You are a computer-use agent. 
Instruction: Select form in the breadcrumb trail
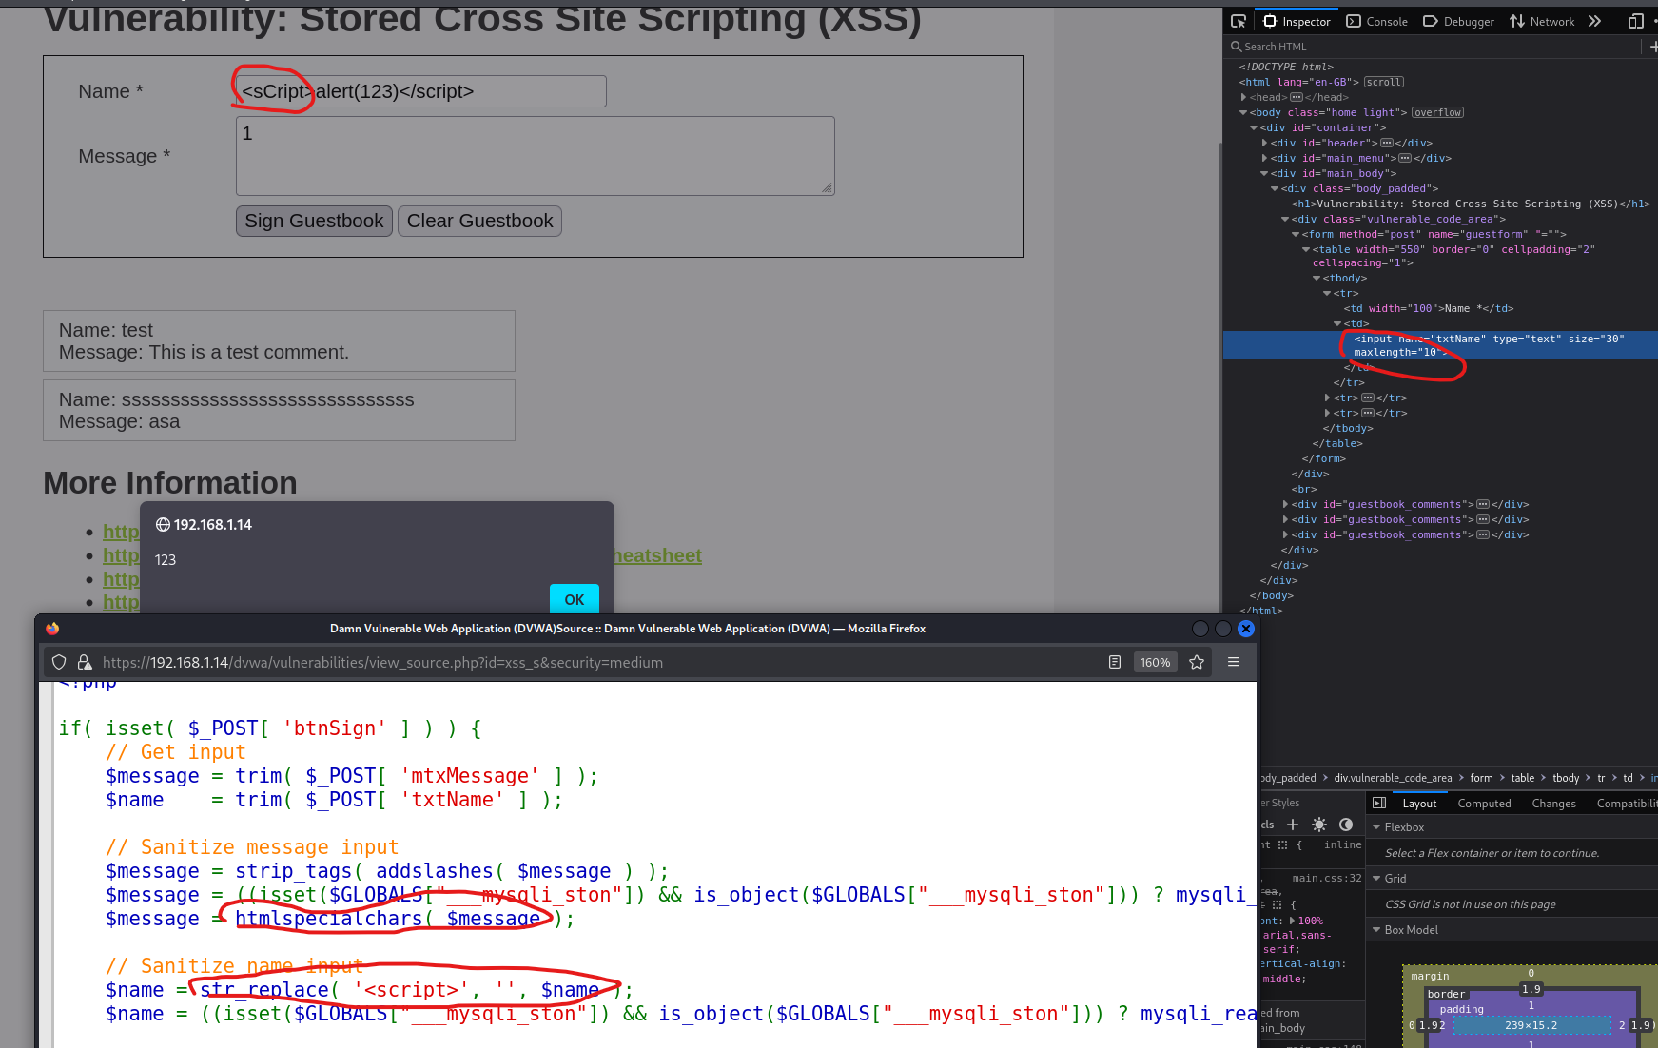pos(1481,778)
